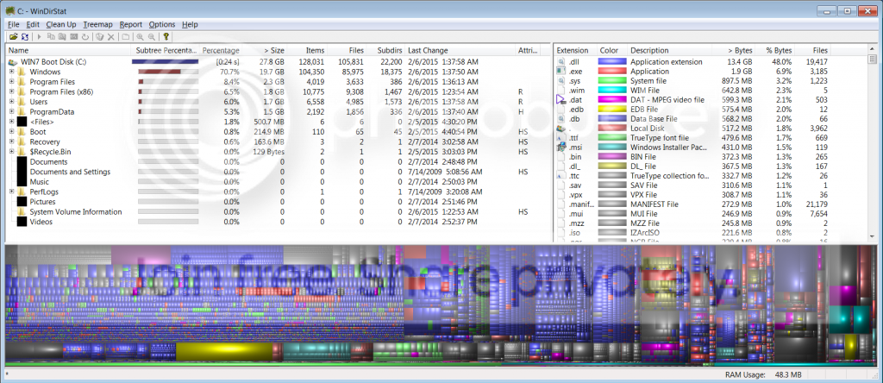Select the TrueType font file row

pos(711,137)
